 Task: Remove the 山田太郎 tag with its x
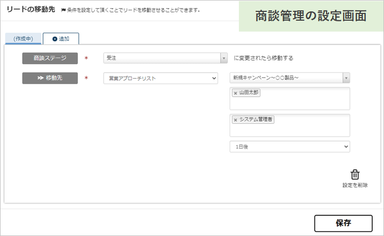(x=235, y=93)
